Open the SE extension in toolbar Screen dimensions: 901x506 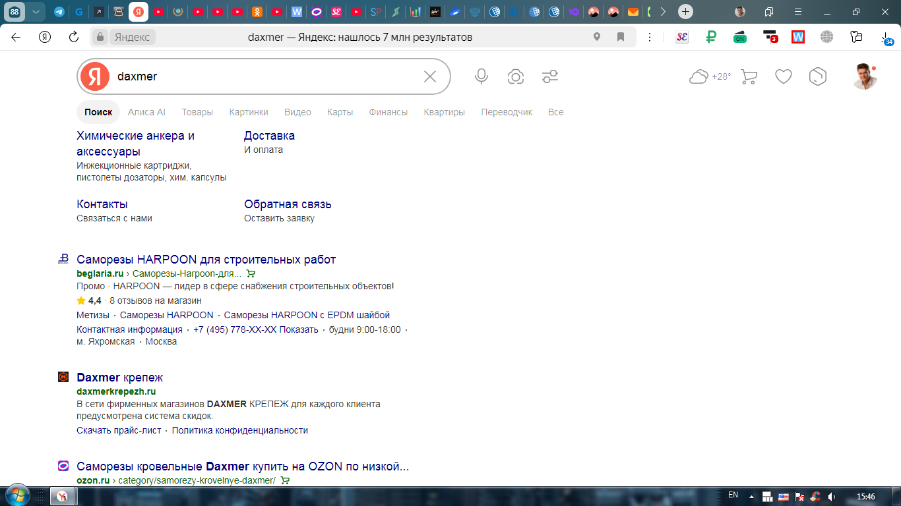point(682,37)
